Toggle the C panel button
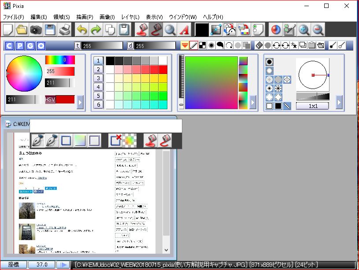 [9, 46]
